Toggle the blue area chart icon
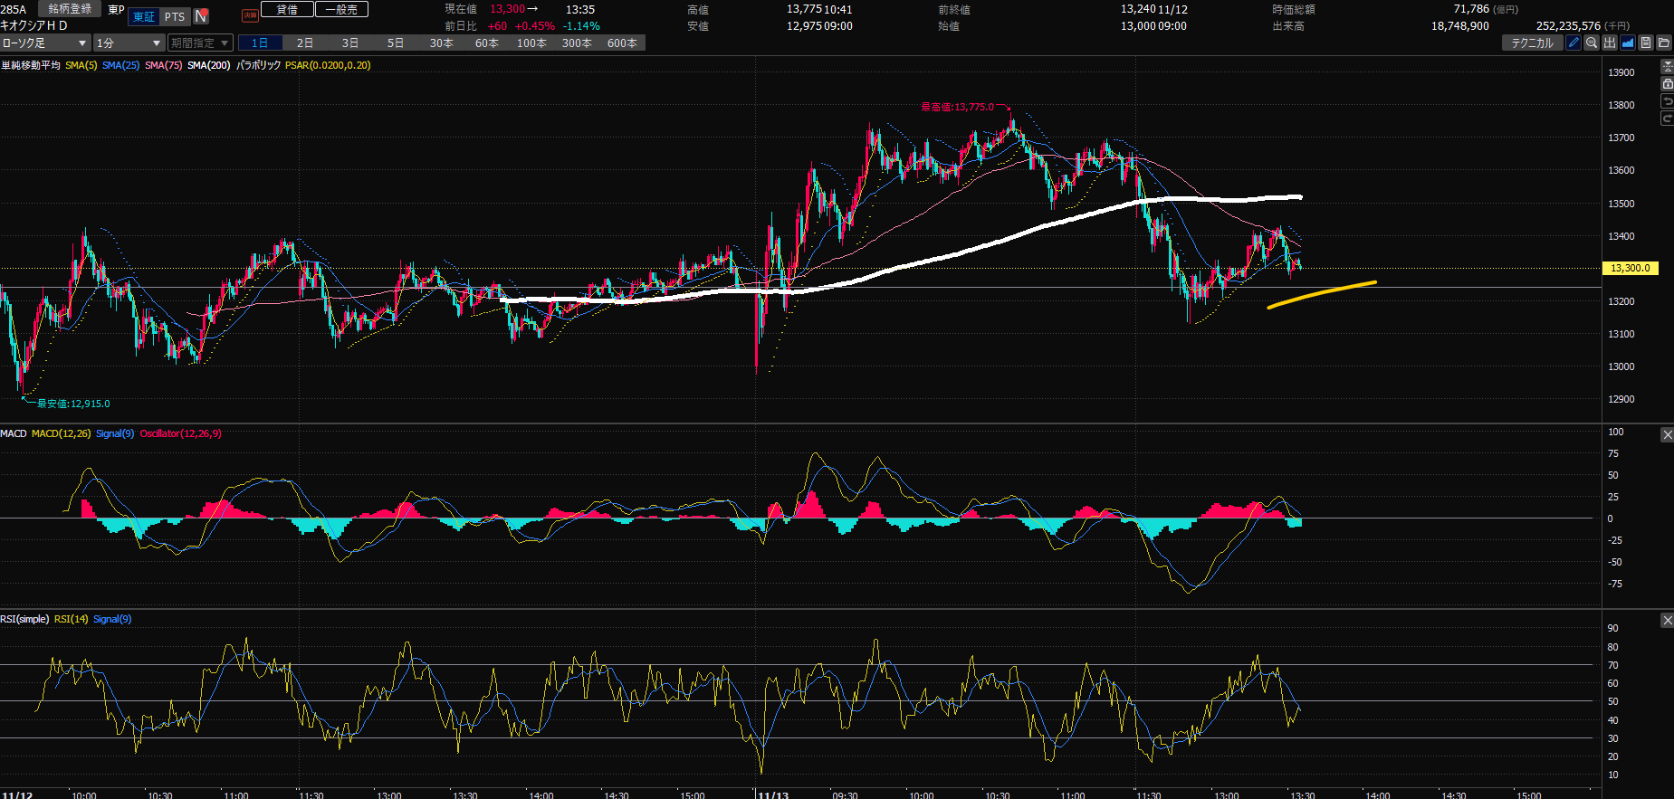 [1628, 43]
